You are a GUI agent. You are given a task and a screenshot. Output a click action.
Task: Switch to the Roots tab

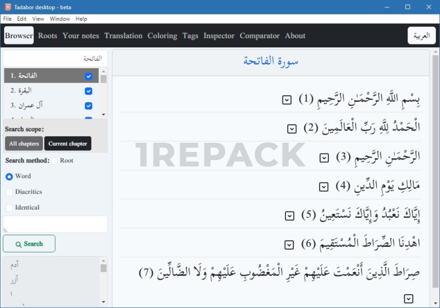click(47, 36)
